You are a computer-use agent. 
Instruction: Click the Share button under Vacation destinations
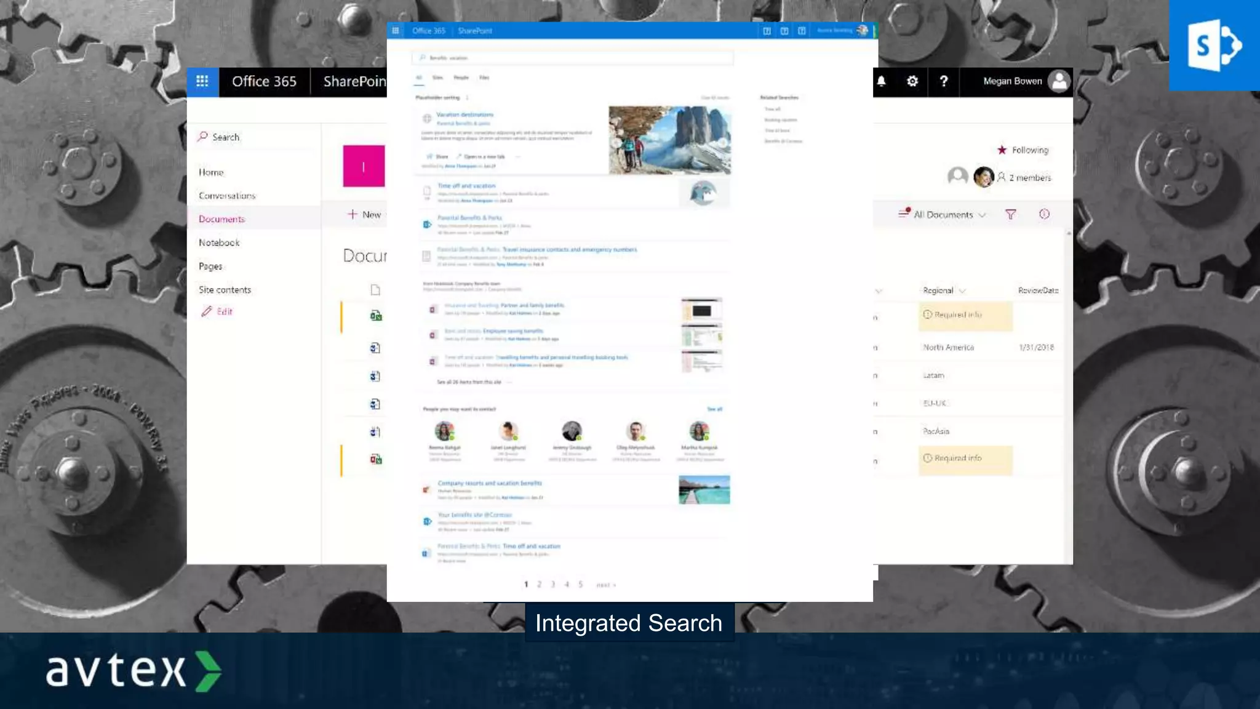(437, 156)
